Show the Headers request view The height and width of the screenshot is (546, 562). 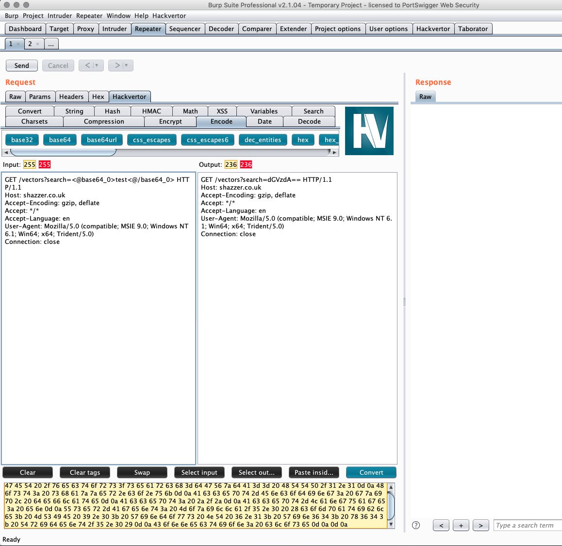pos(71,96)
